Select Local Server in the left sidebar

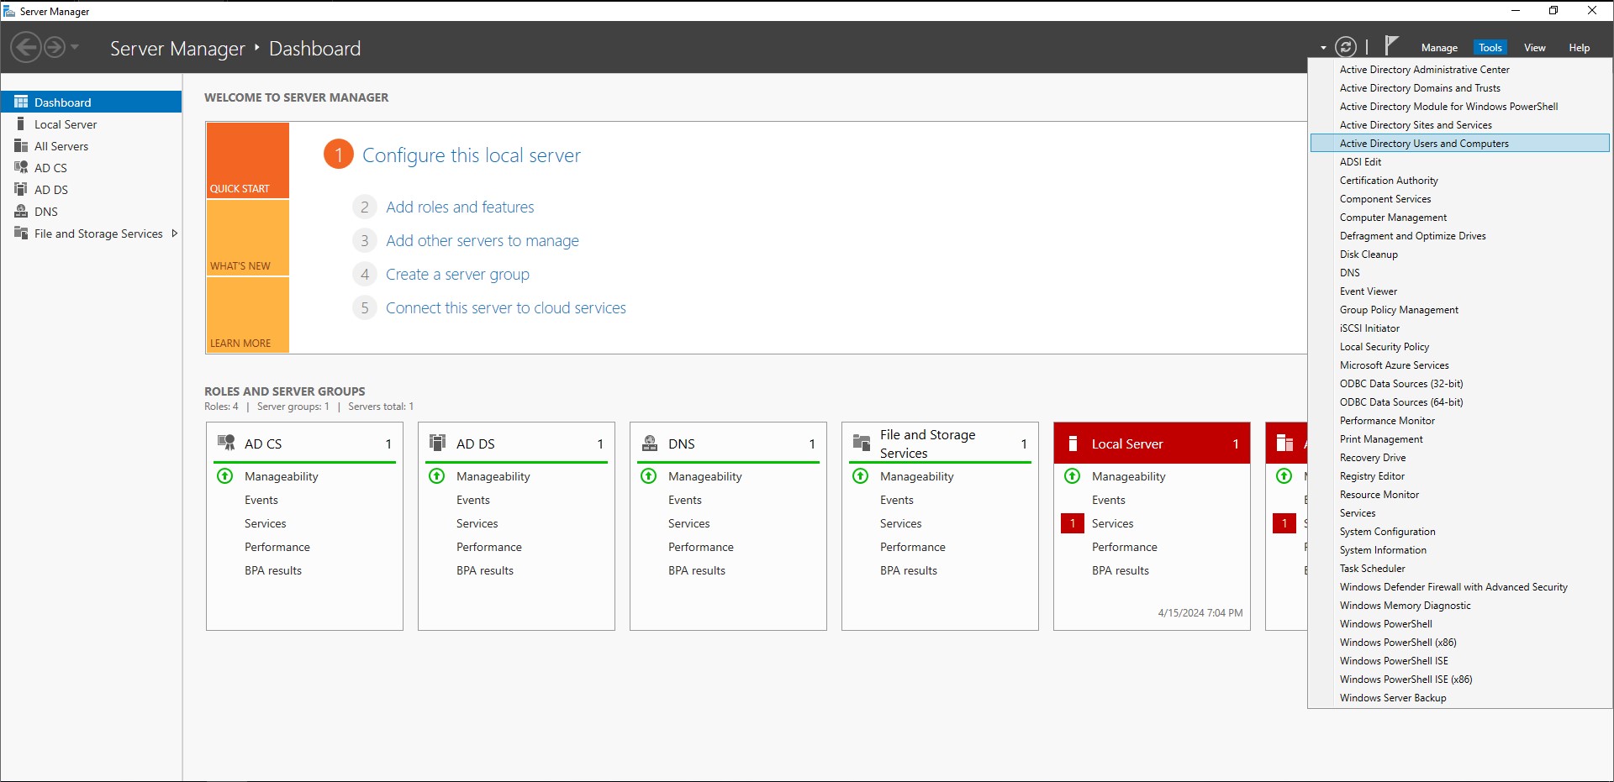[66, 123]
